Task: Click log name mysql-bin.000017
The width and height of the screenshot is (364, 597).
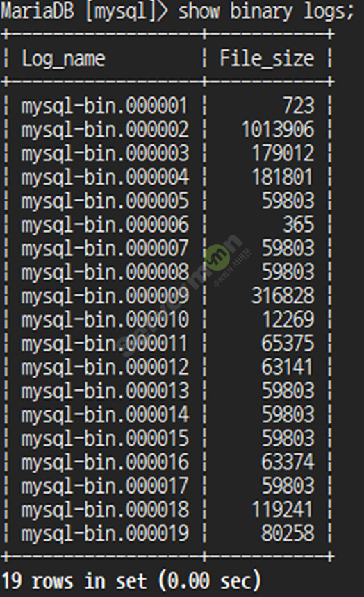Action: (x=104, y=486)
